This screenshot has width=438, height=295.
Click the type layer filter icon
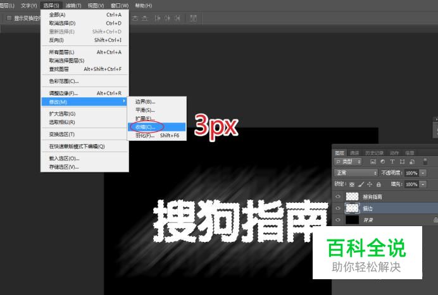pos(392,162)
